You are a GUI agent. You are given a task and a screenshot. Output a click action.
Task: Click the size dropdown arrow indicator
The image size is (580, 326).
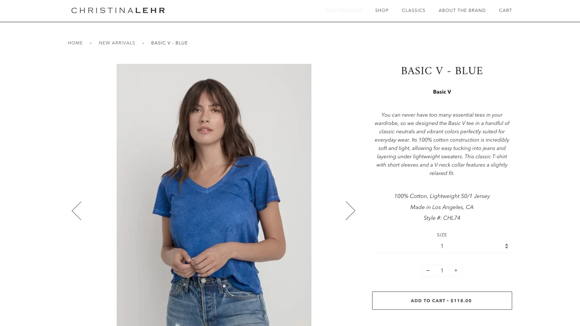pyautogui.click(x=507, y=246)
